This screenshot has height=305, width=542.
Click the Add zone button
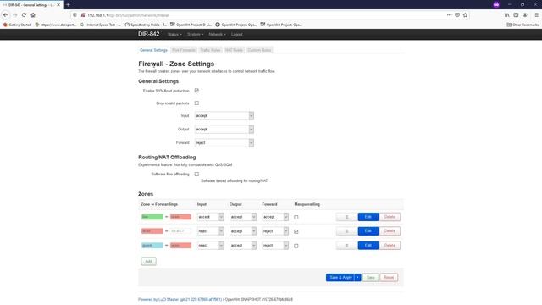pyautogui.click(x=149, y=262)
